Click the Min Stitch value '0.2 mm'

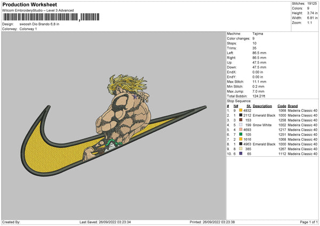click(258, 86)
